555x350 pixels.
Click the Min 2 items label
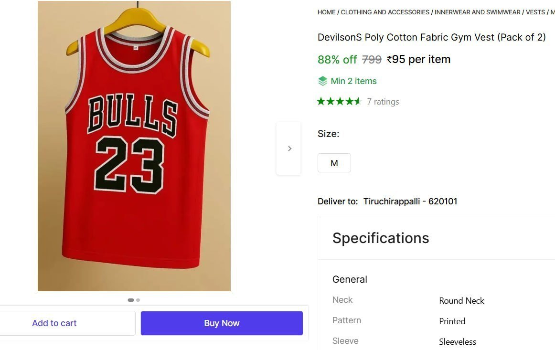353,81
